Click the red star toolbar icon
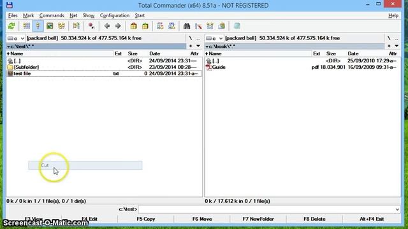 pyautogui.click(x=91, y=26)
